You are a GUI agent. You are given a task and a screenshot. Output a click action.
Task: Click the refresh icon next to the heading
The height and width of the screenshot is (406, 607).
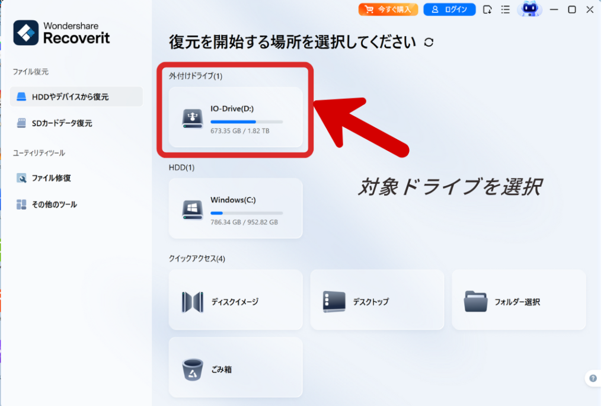point(429,42)
